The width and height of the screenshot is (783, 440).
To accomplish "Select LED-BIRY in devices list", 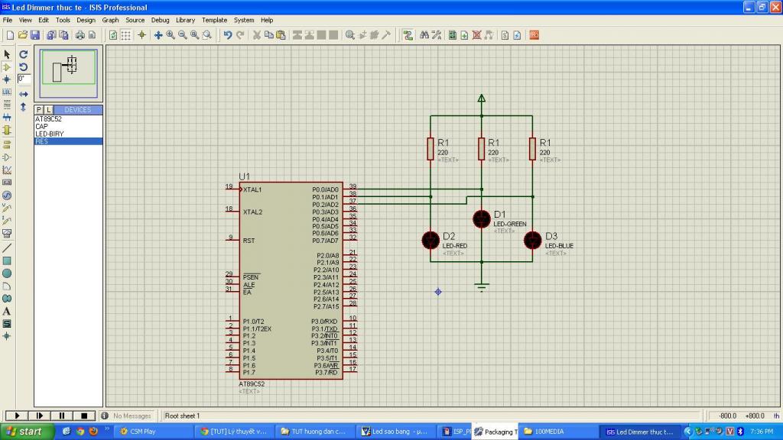I will click(50, 134).
